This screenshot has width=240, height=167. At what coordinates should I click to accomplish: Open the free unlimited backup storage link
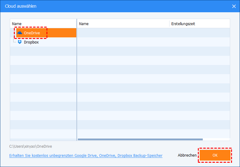coord(86,156)
